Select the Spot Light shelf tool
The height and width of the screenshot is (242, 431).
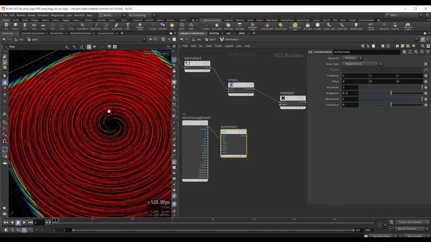(x=228, y=26)
